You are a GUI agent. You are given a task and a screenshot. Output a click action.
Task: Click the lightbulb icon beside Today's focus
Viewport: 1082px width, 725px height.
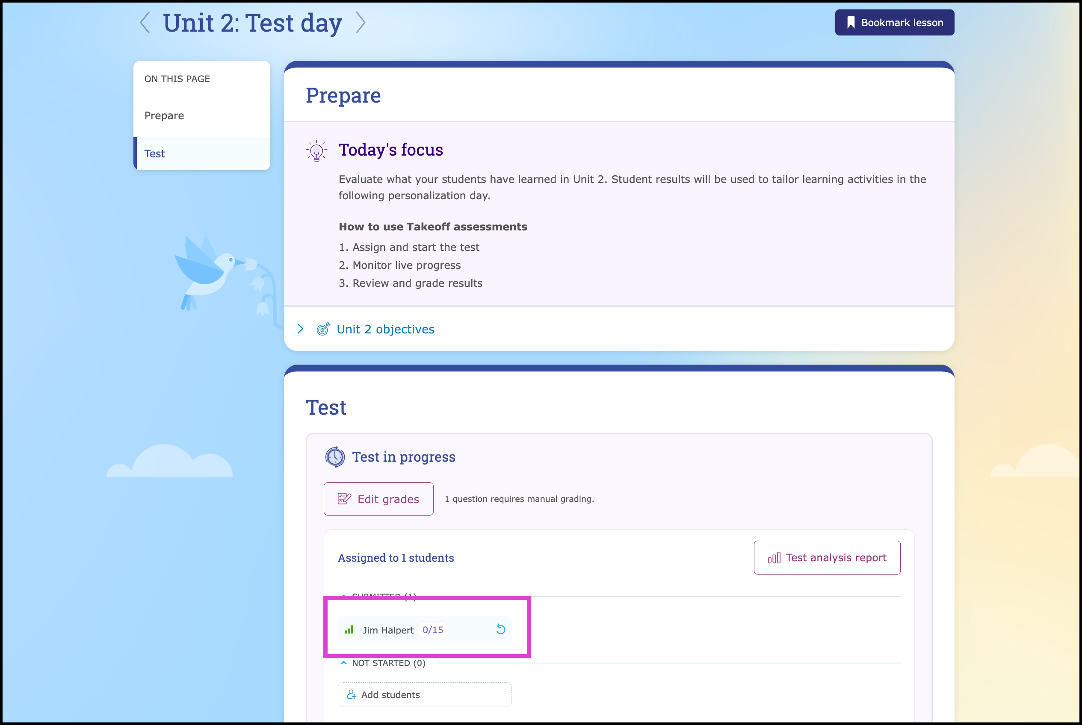click(316, 151)
